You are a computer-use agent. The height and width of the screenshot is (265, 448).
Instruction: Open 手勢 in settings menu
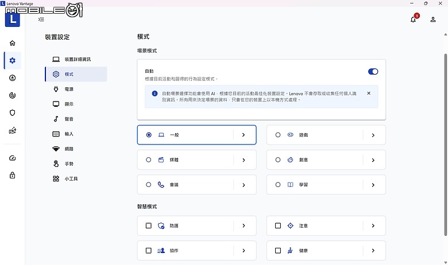[76, 163]
